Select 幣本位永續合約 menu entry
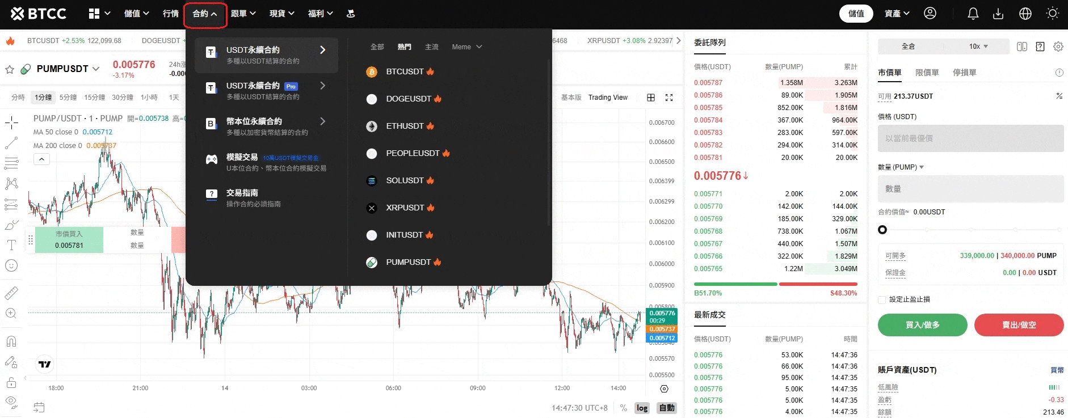 tap(266, 126)
